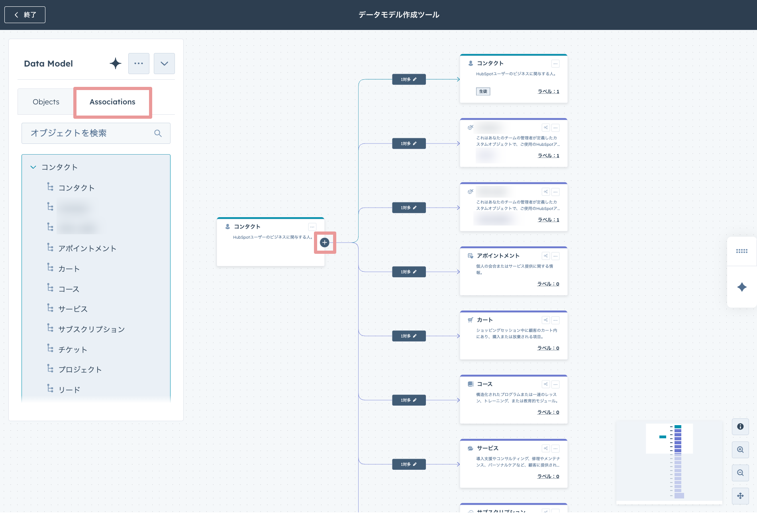This screenshot has height=514, width=757.
Task: Click the zoom in magnifier icon
Action: [740, 450]
